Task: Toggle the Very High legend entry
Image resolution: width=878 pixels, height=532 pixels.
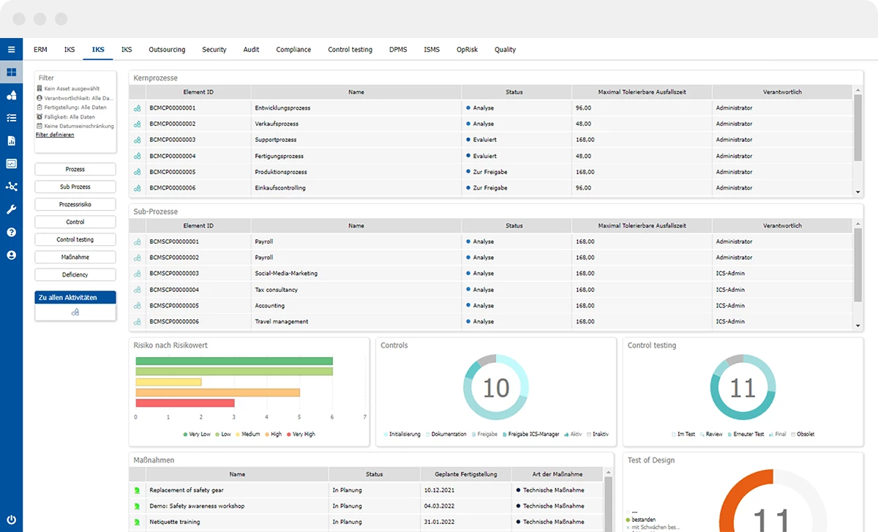Action: 301,434
